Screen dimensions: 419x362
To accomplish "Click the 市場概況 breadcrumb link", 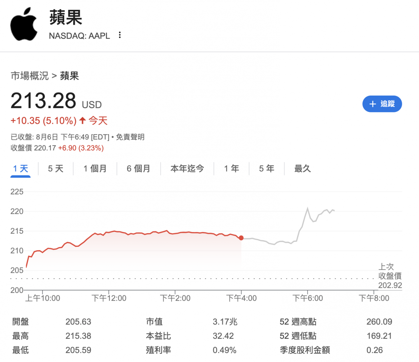I will (29, 76).
